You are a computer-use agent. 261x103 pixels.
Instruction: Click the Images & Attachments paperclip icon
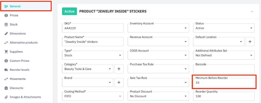(x=6, y=97)
